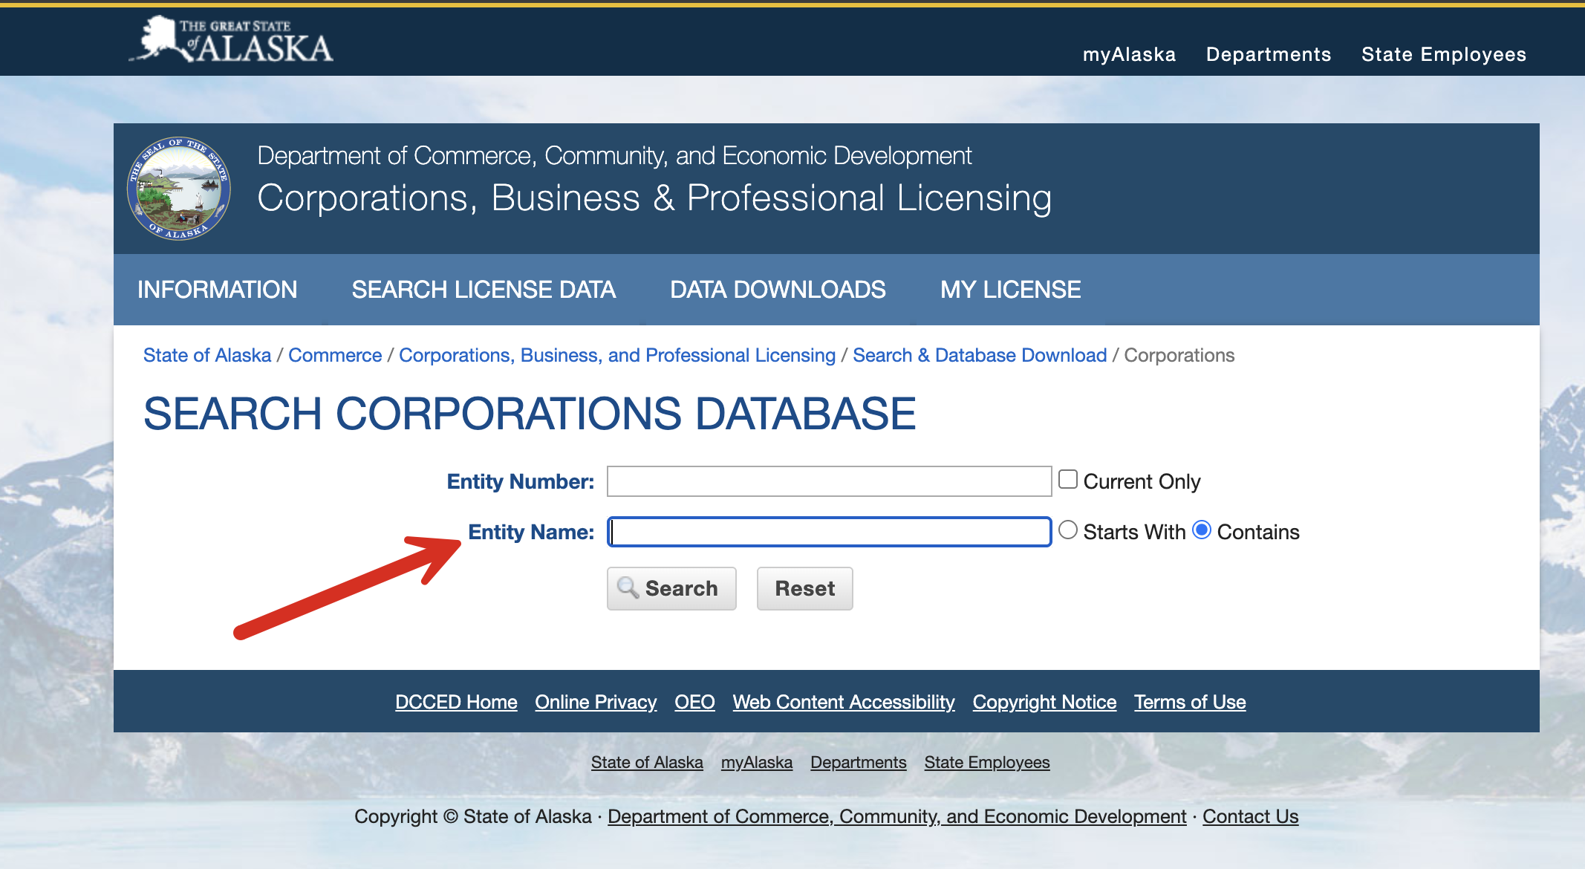Click Departments in bottom footer

click(859, 762)
